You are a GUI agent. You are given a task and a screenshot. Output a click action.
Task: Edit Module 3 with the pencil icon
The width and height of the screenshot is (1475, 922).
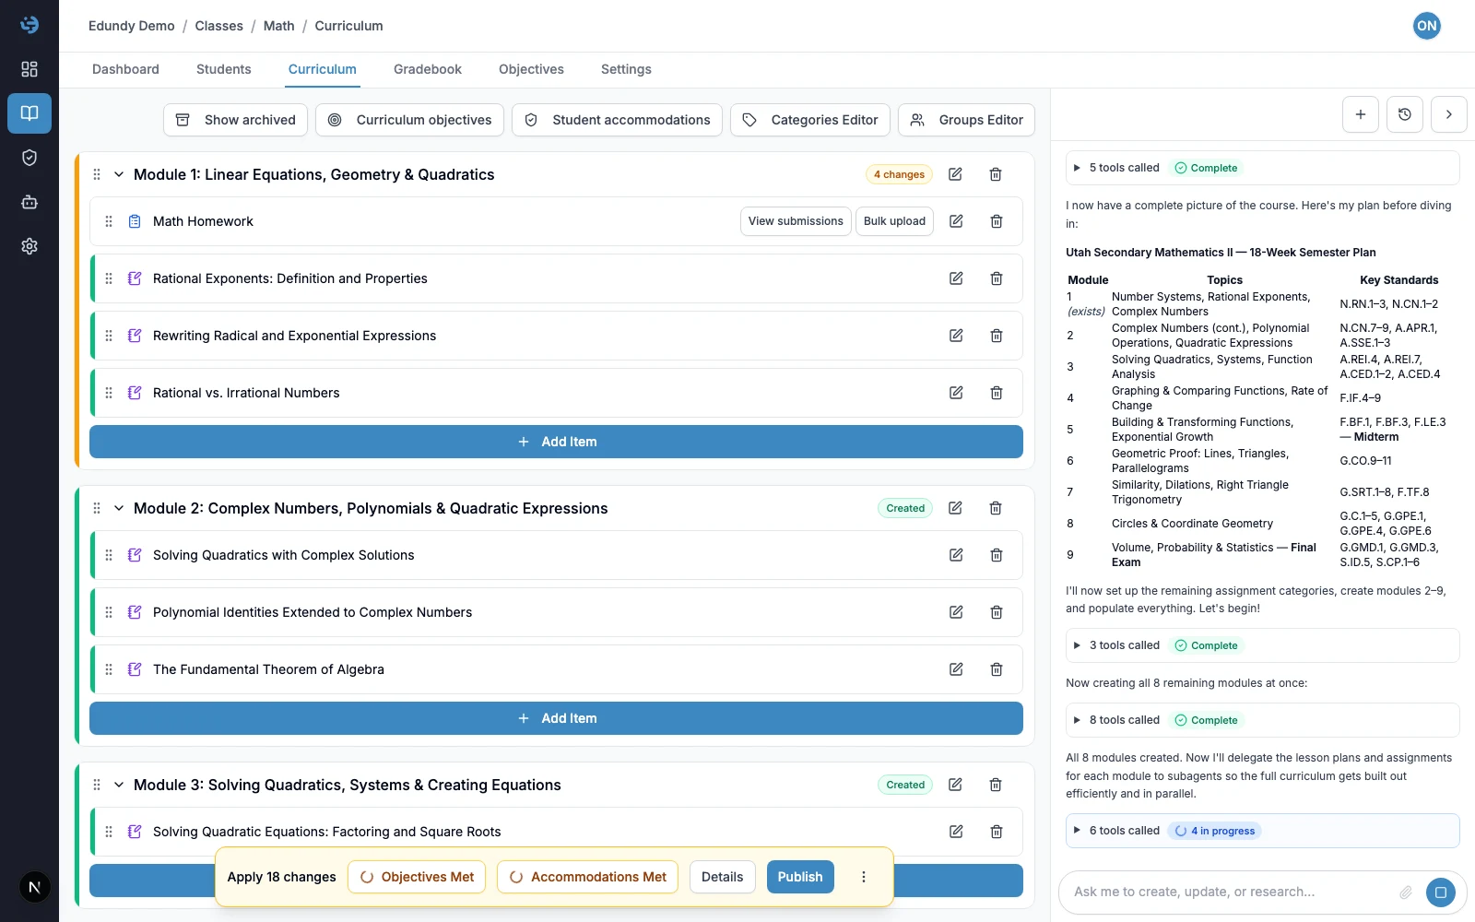tap(955, 785)
